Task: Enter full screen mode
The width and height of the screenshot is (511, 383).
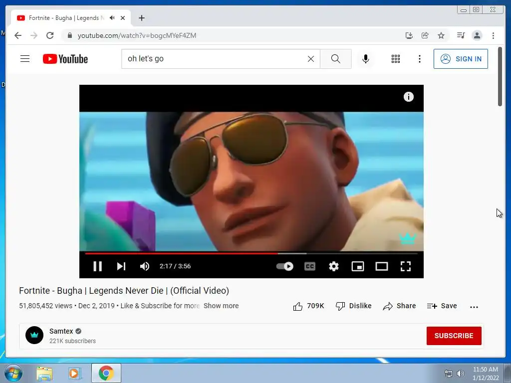Action: (405, 266)
